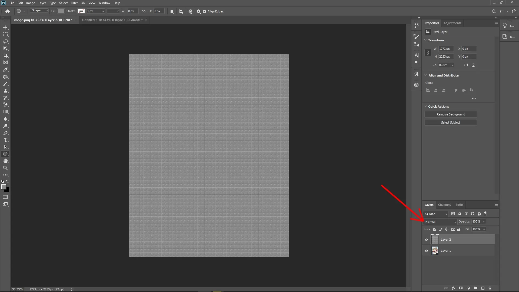The image size is (519, 292).
Task: Collapse the Transform section in Properties
Action: (x=426, y=40)
